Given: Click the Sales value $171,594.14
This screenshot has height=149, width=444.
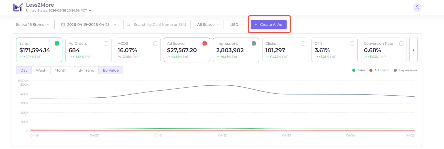Looking at the screenshot, I should (35, 50).
